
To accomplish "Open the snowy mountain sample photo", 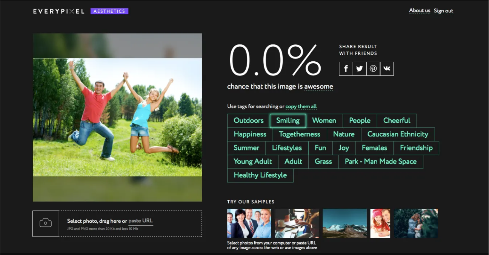I will 344,223.
